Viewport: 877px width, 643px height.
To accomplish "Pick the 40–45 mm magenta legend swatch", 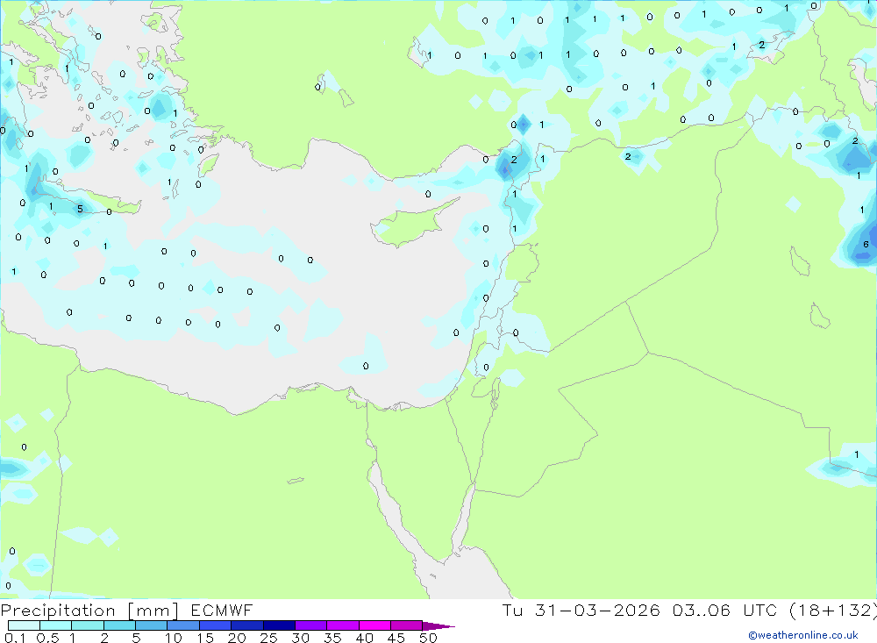I will (x=374, y=625).
